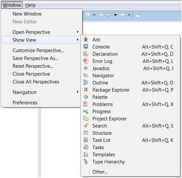Viewport: 182px width, 178px height.
Task: Click the Palette color wheel icon
Action: click(86, 97)
